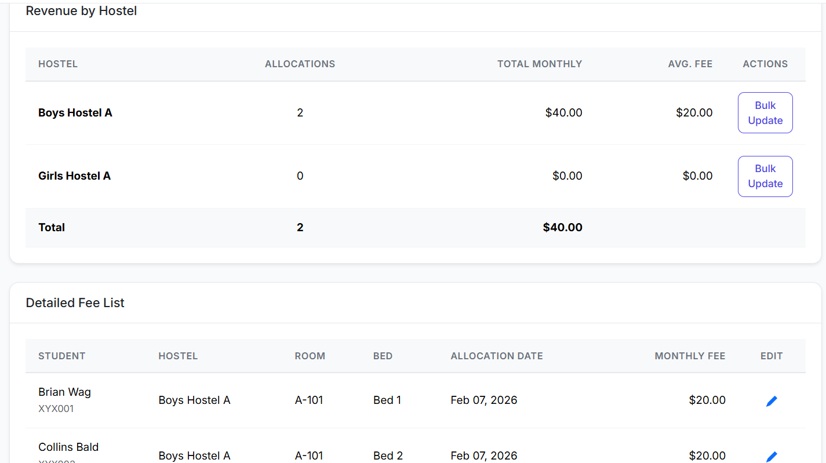
Task: Click the TOTAL MONTHLY column header
Action: click(x=539, y=64)
